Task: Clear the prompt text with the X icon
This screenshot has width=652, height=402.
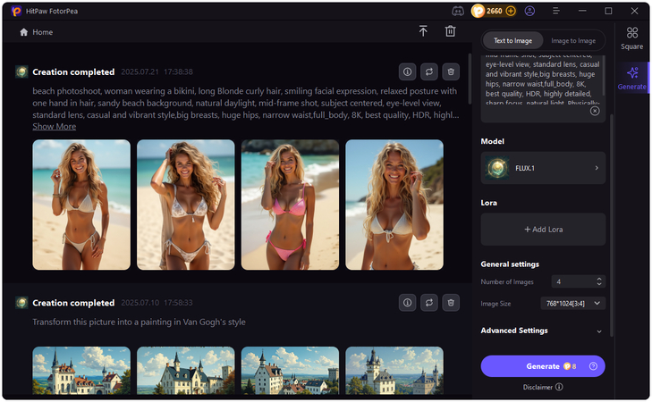Action: (x=595, y=111)
